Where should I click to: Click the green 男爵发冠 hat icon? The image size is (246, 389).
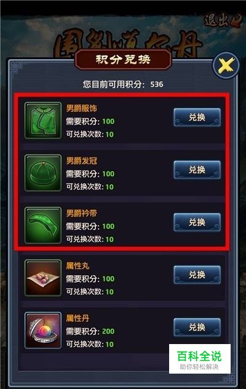pos(43,173)
